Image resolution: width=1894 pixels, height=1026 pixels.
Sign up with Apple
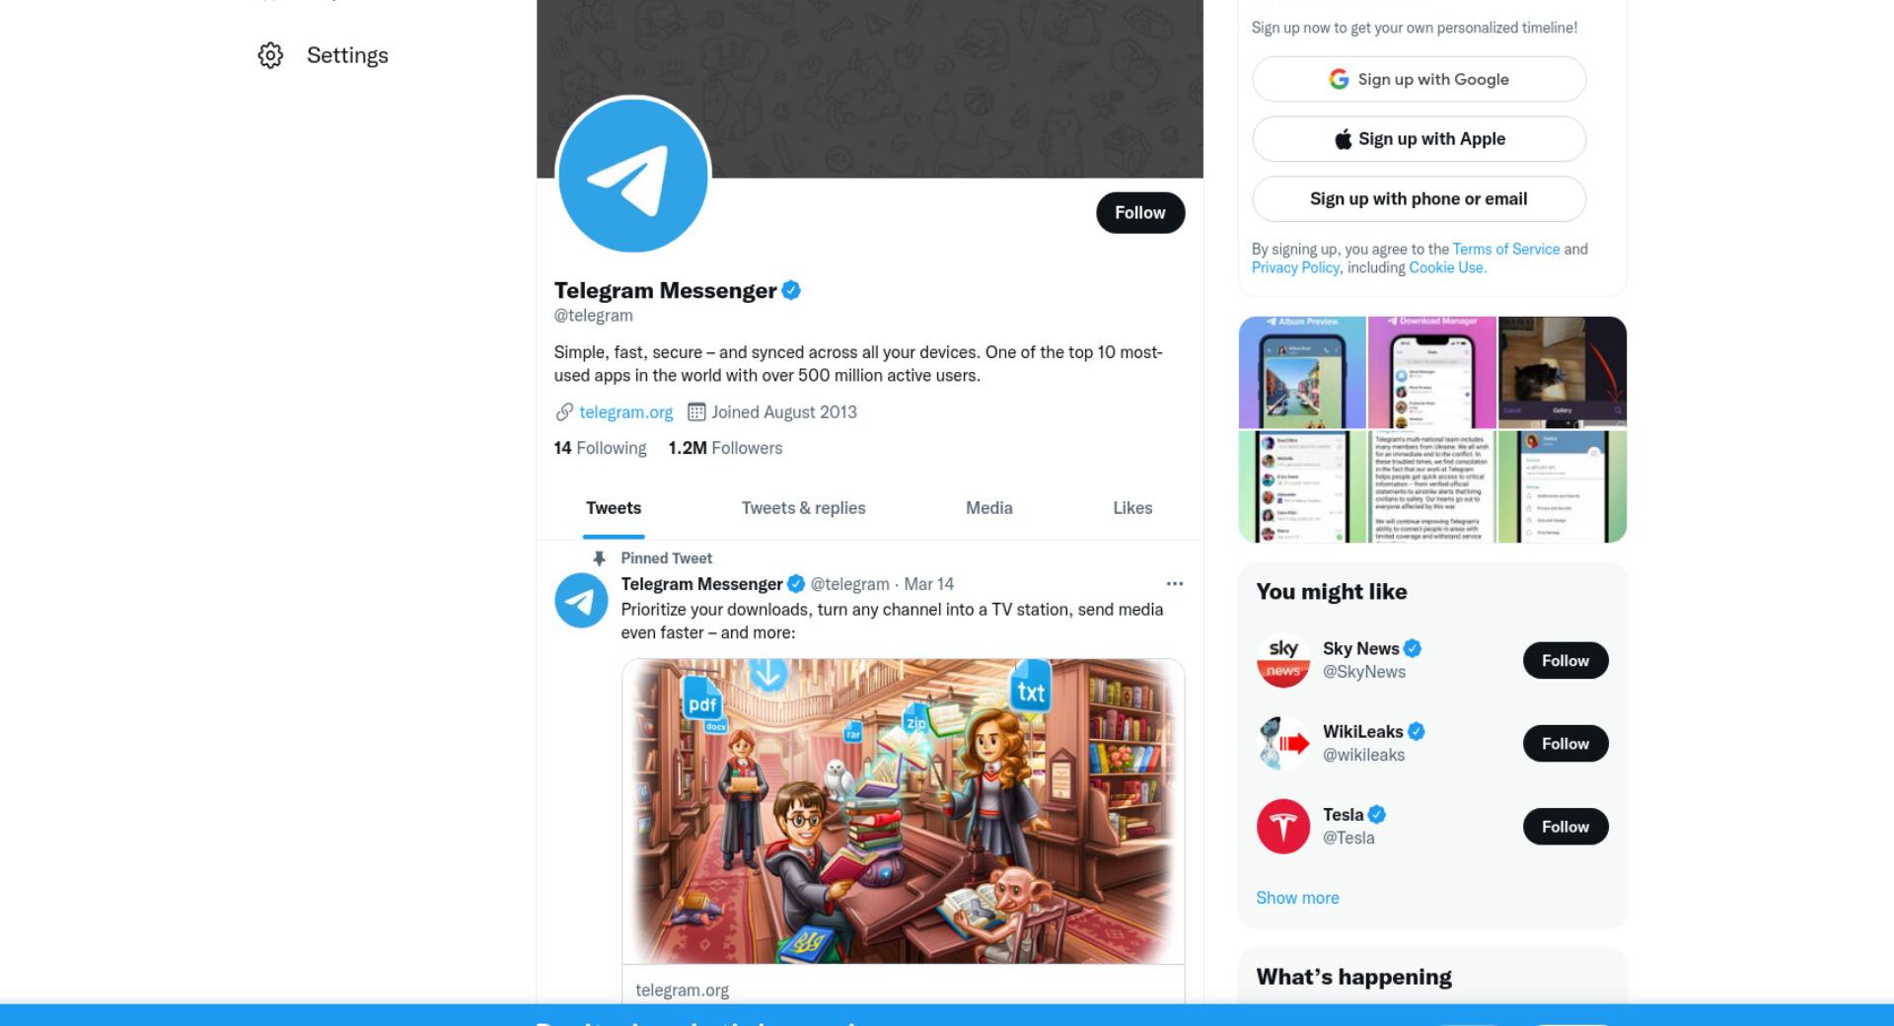pyautogui.click(x=1419, y=139)
